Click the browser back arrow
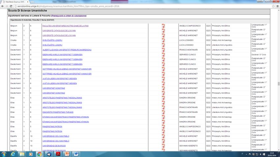Image resolution: width=280 pixels, height=157 pixels. (x=3, y=6)
